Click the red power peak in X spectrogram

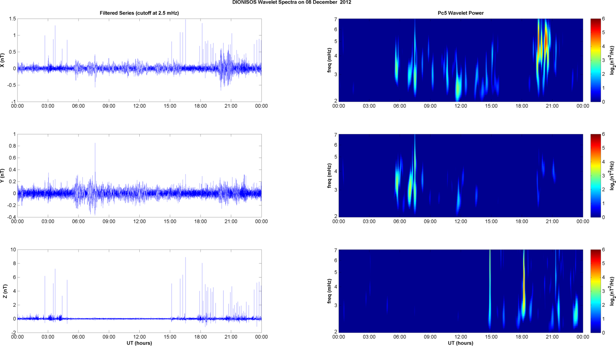tap(546, 41)
